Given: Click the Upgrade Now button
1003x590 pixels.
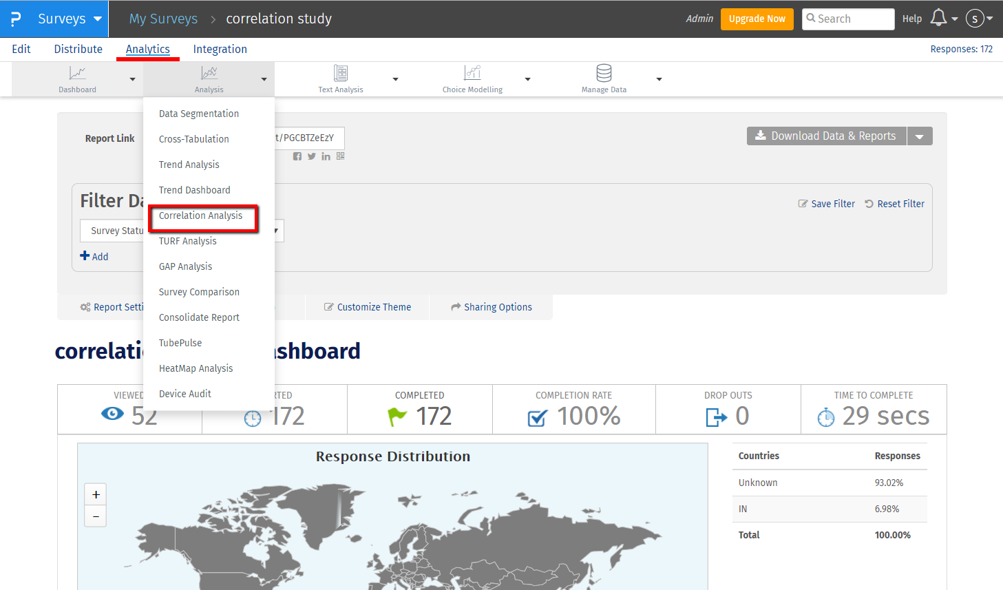Looking at the screenshot, I should pos(757,19).
